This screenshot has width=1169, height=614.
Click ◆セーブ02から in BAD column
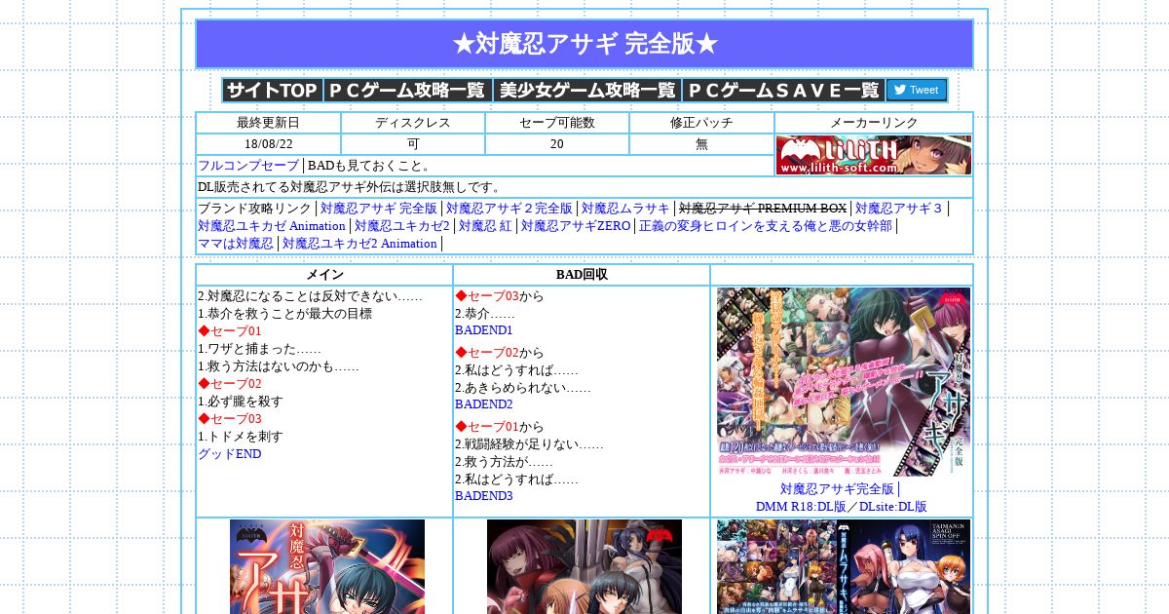(500, 353)
